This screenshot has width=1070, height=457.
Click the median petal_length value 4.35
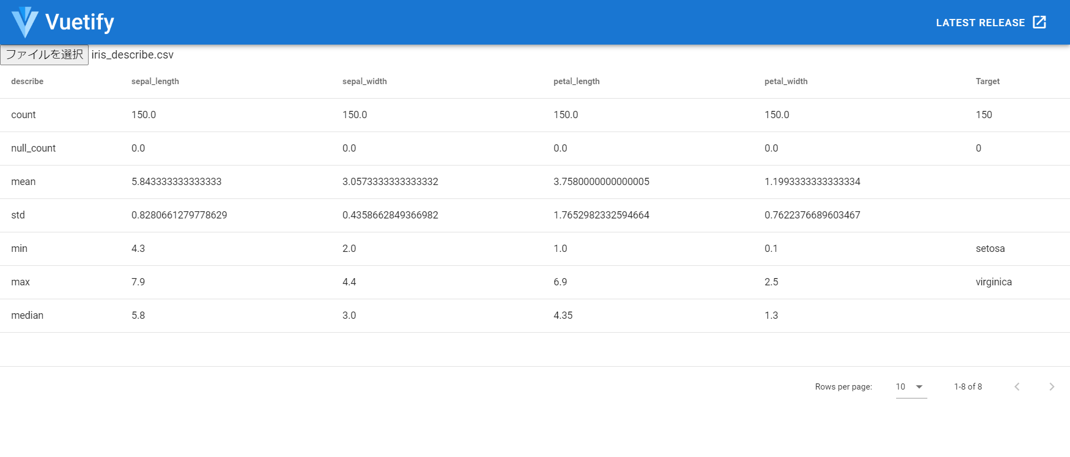click(563, 315)
